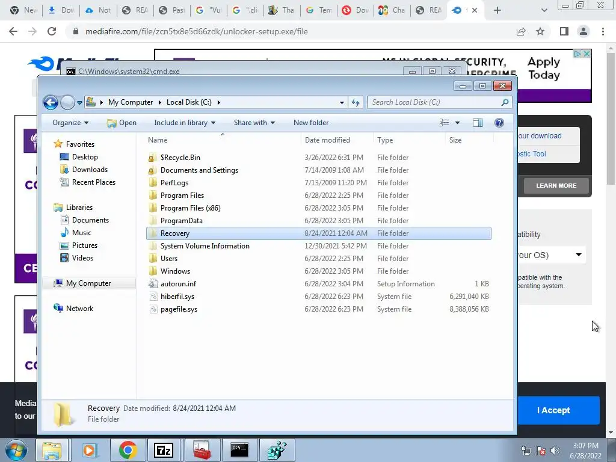Open Explorer's recent pages dropdown arrow
The width and height of the screenshot is (616, 462).
coord(79,102)
